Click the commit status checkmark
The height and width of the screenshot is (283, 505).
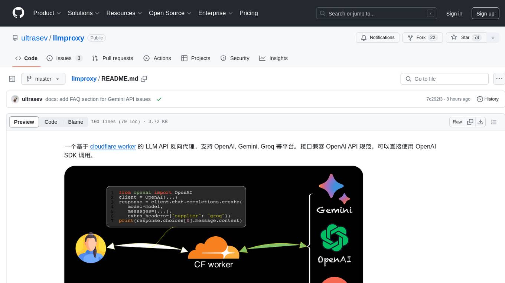[159, 99]
